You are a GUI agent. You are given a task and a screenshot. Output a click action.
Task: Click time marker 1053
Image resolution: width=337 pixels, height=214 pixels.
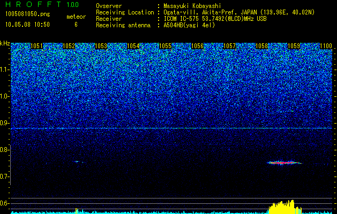pos(101,46)
